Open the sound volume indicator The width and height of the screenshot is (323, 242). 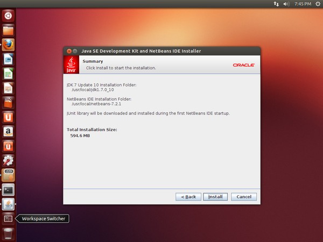tap(286, 4)
